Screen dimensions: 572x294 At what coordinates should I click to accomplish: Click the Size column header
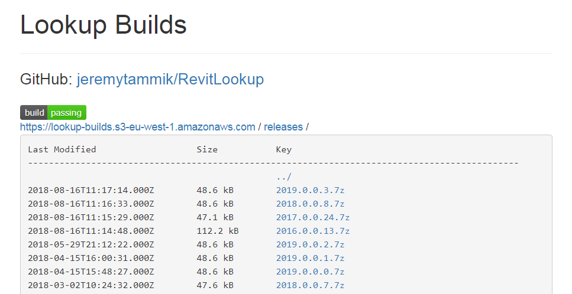[x=207, y=149]
